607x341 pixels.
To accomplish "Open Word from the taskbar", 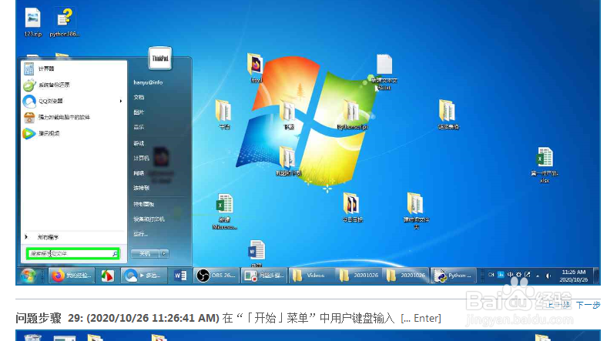I will [x=180, y=276].
